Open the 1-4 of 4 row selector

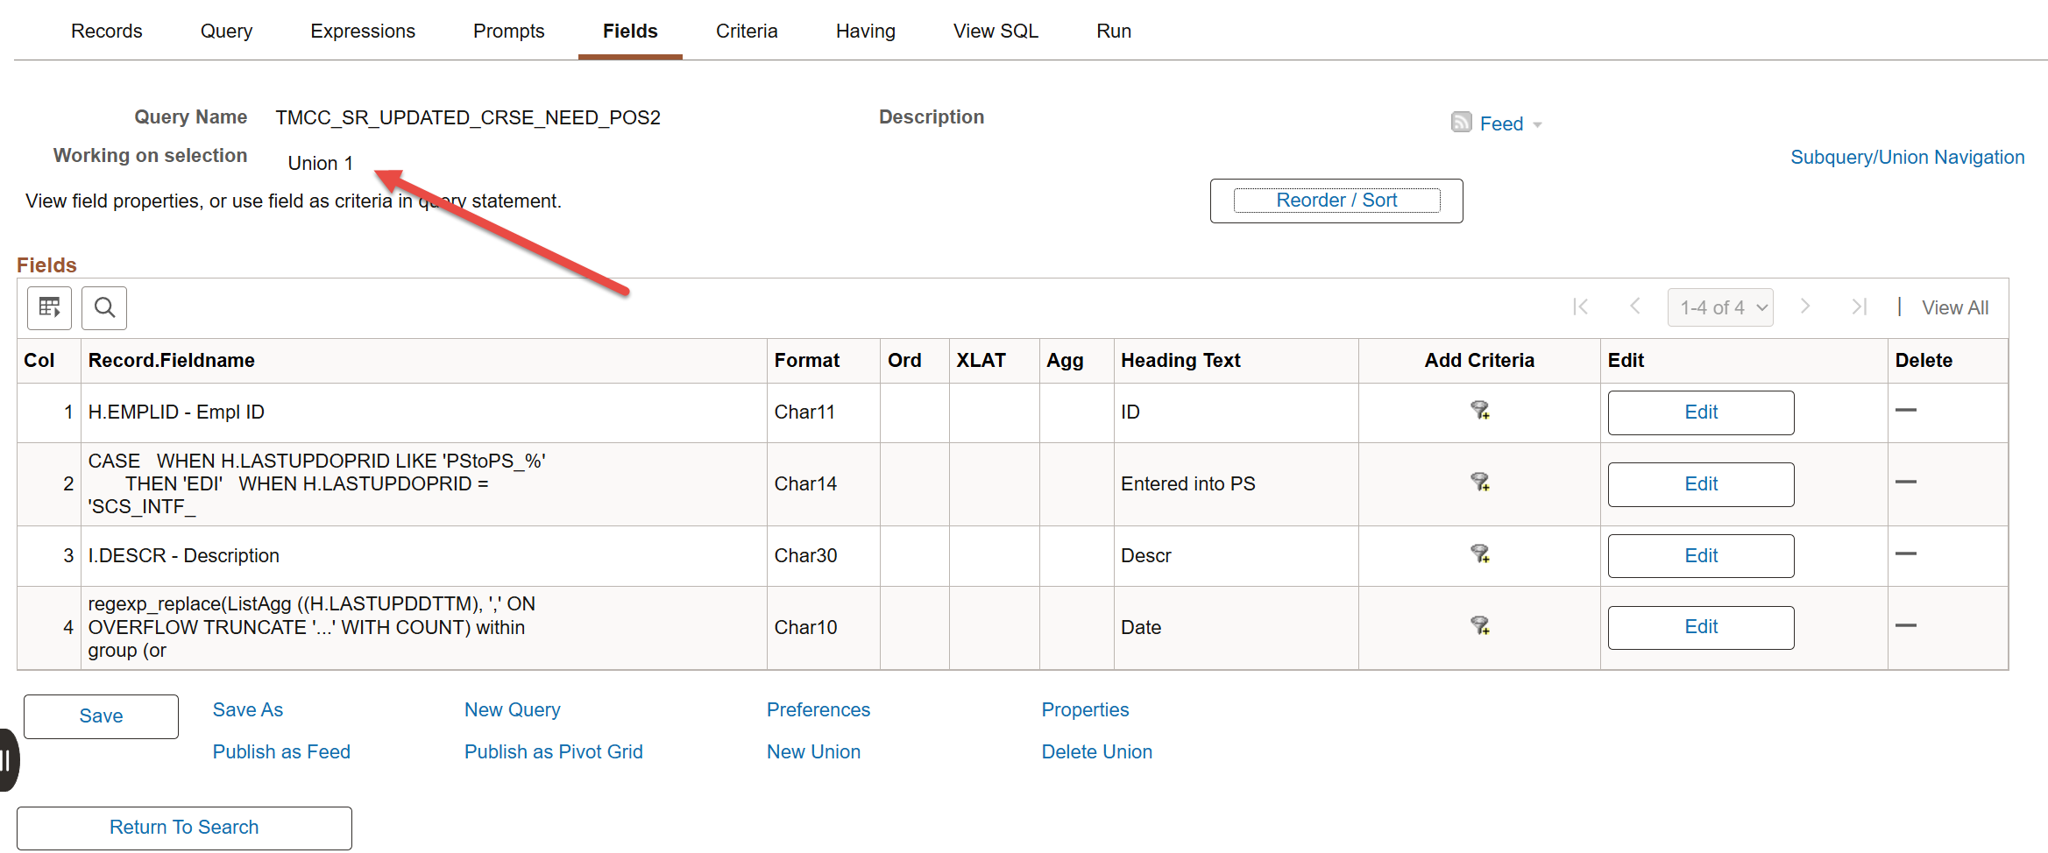pos(1719,307)
